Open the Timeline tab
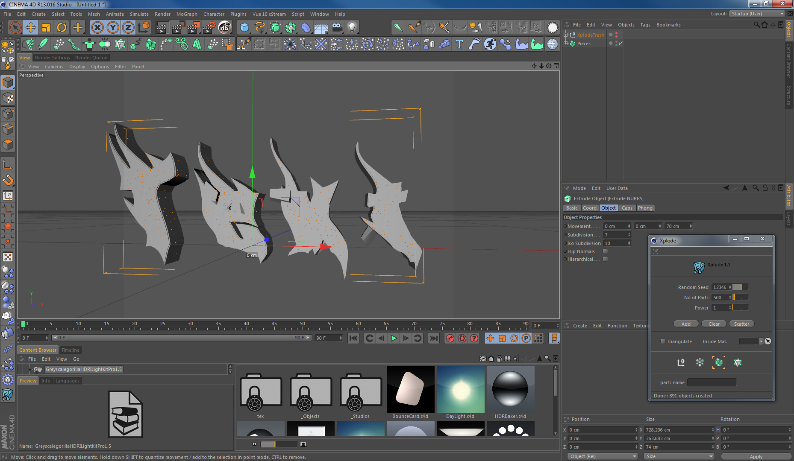Image resolution: width=794 pixels, height=461 pixels. tap(70, 350)
